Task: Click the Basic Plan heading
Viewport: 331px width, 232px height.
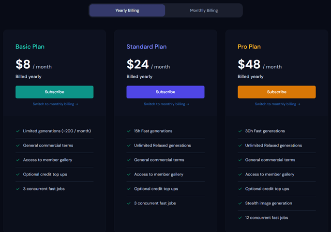Action: pos(30,46)
